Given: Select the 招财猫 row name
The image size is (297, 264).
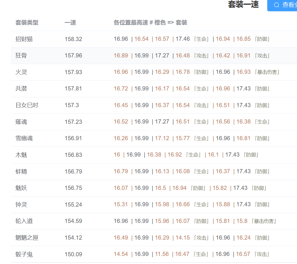Looking at the screenshot, I should pyautogui.click(x=24, y=39).
